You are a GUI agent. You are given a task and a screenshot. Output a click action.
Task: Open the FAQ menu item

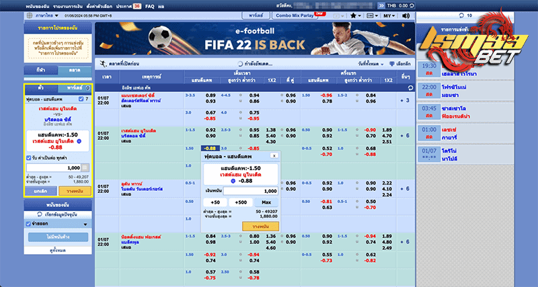coord(149,6)
